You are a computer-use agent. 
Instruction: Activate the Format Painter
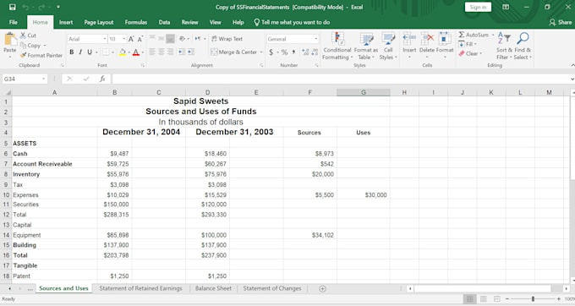(41, 55)
